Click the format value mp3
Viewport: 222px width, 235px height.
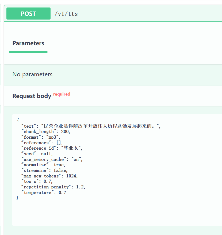tap(52, 137)
